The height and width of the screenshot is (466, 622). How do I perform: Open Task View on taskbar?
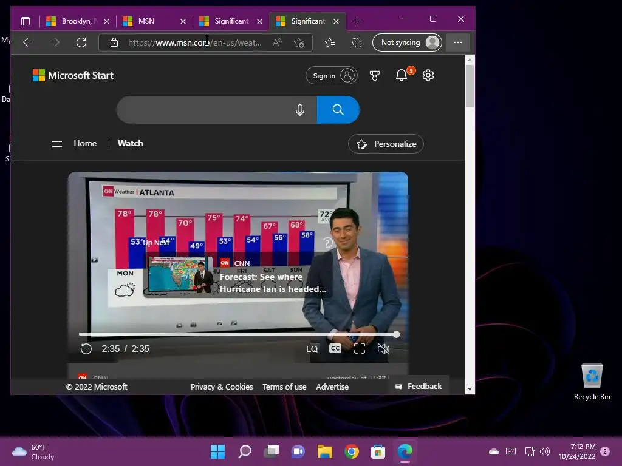pyautogui.click(x=272, y=451)
